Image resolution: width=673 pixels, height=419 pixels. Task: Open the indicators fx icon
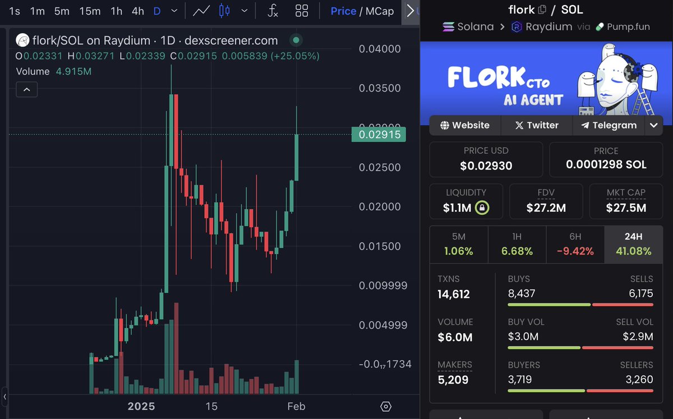[273, 11]
